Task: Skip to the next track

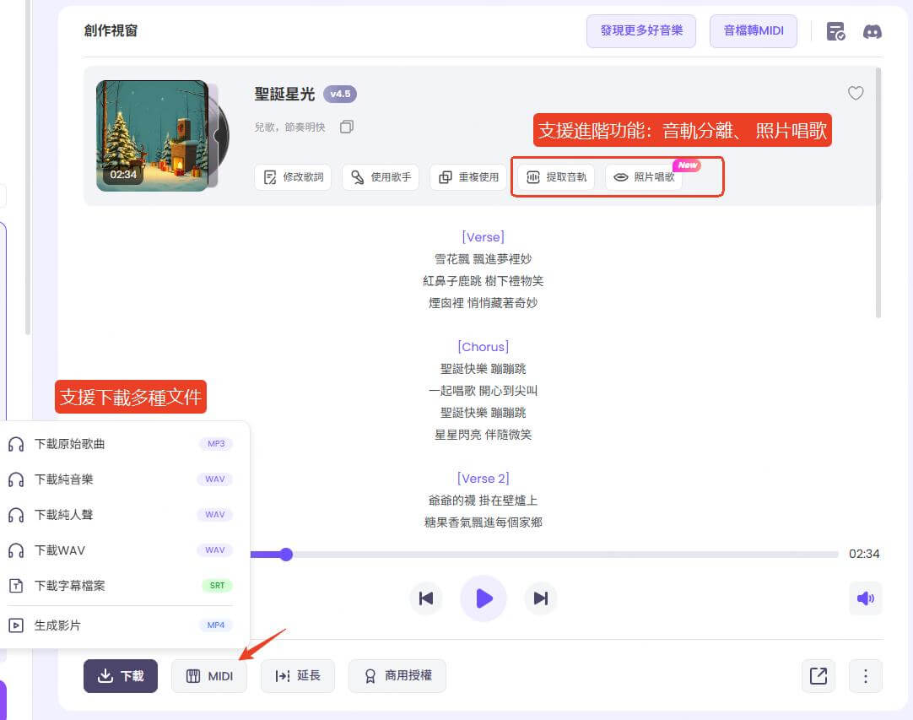Action: click(541, 598)
